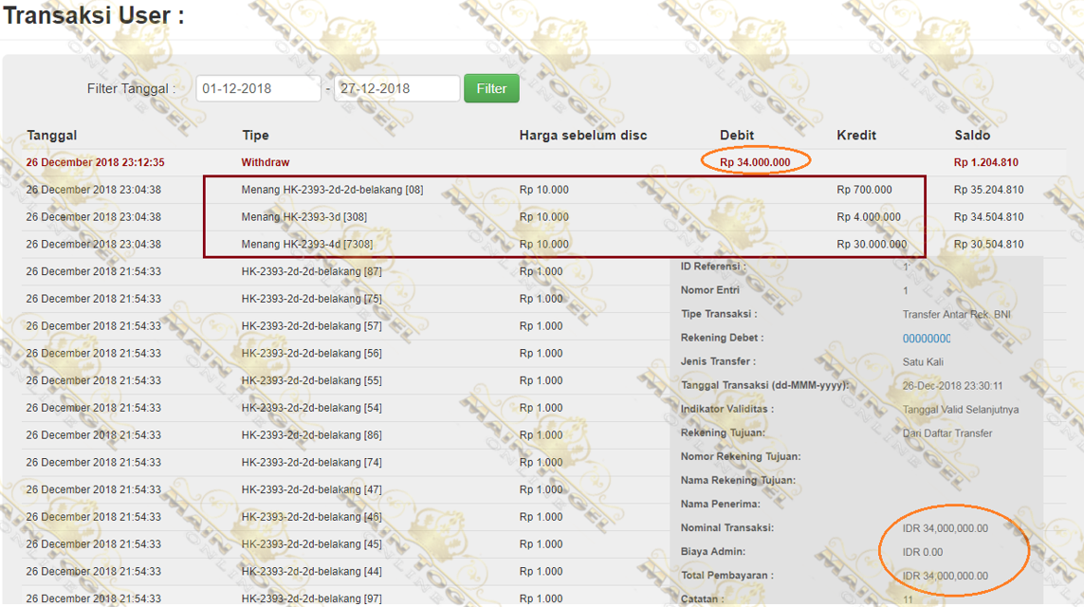Click the Rp 34.000.000 debit amount
1084x607 pixels.
click(755, 162)
